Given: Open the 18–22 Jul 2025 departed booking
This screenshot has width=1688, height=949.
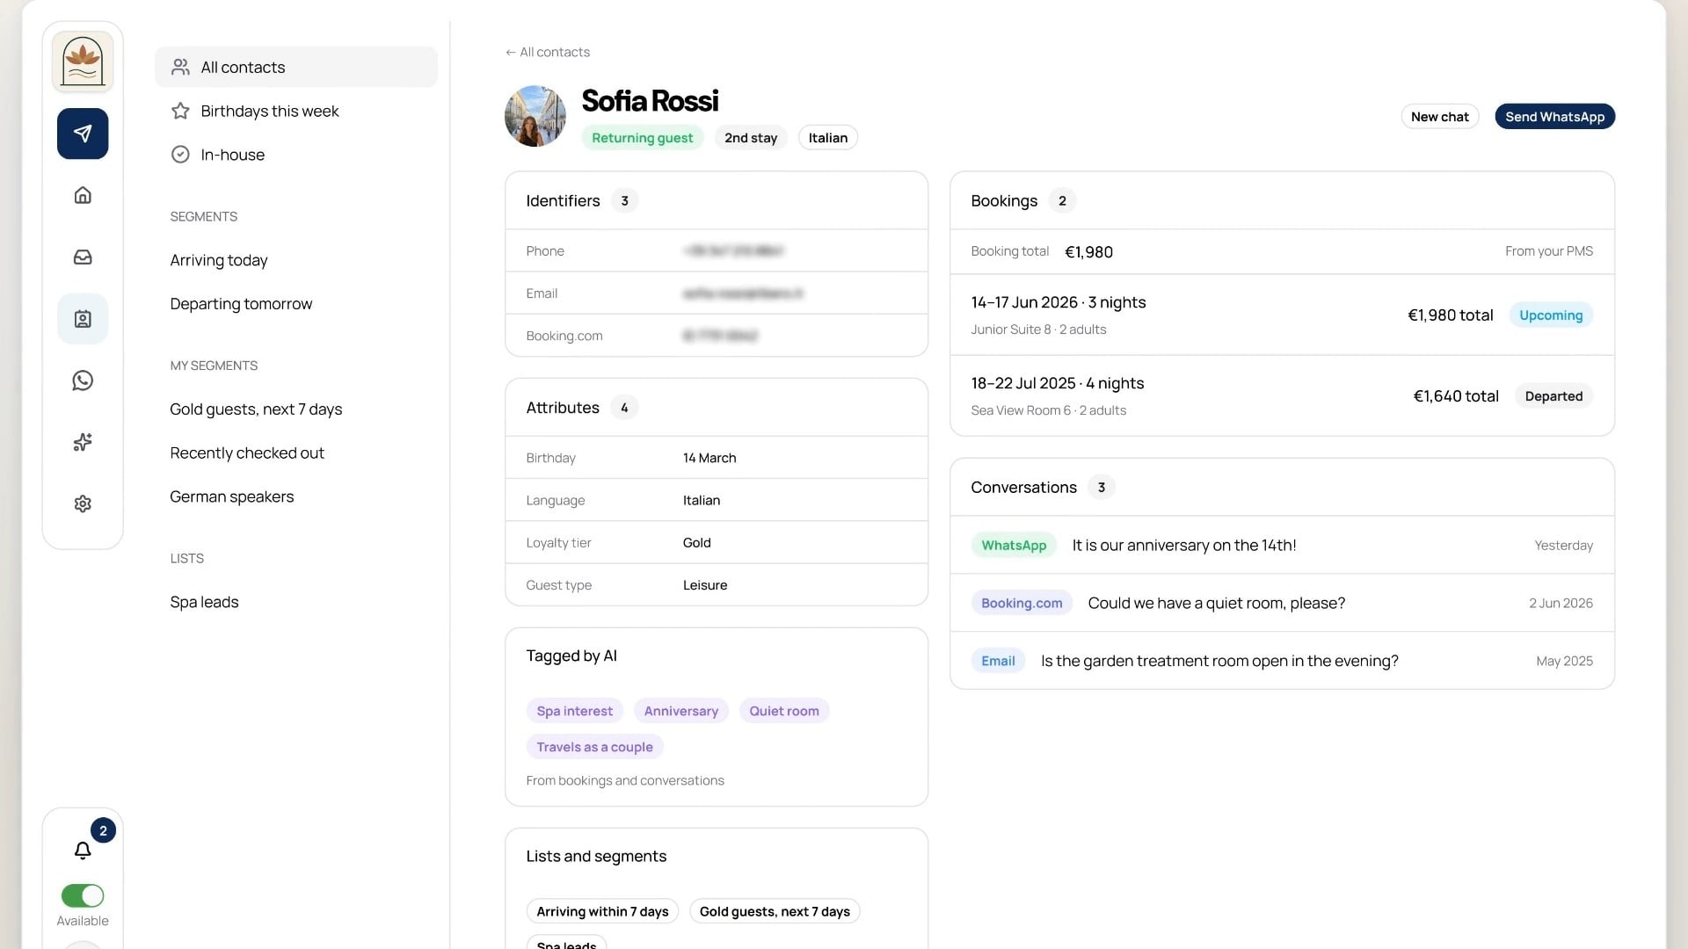Looking at the screenshot, I should point(1282,395).
